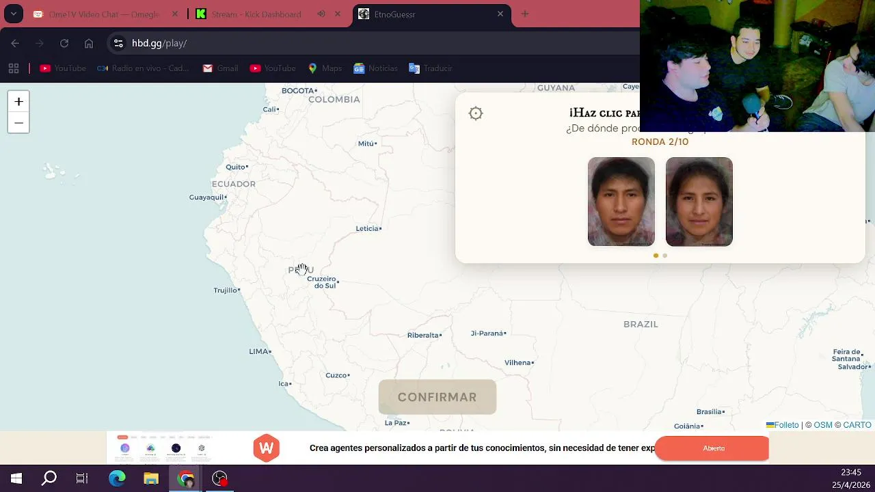Click the red W logo in ad banner
Image resolution: width=875 pixels, height=492 pixels.
[x=267, y=448]
